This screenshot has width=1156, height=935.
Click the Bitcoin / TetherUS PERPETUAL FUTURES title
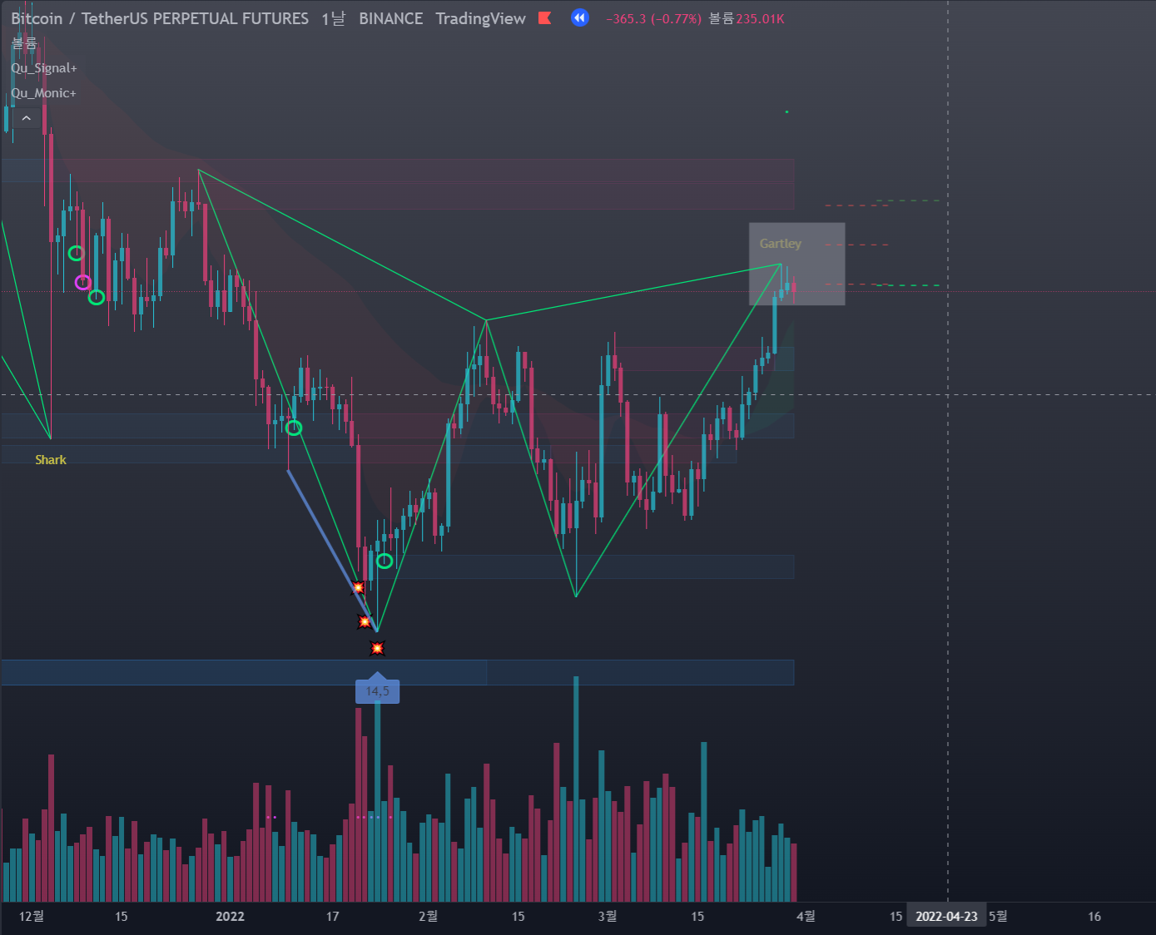click(160, 18)
